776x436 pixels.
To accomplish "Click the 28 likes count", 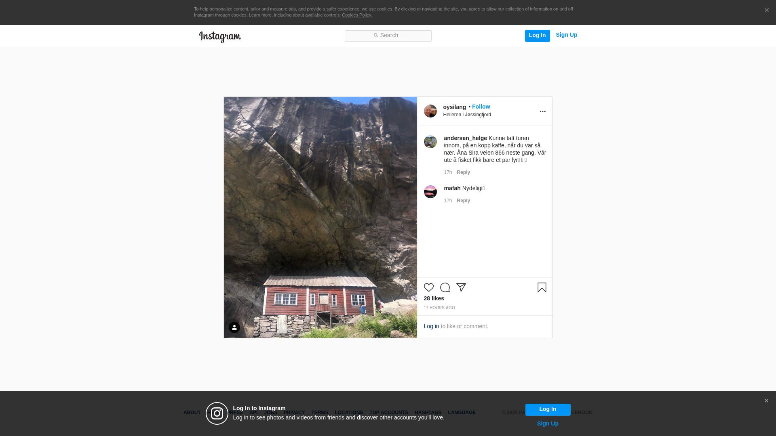I will [x=434, y=298].
